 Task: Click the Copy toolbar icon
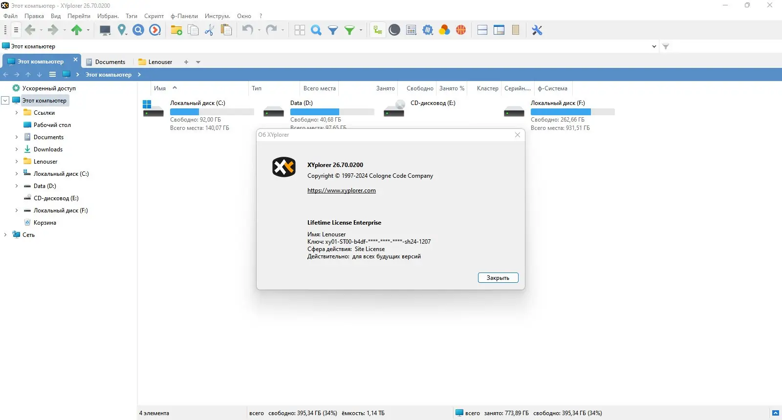(x=193, y=30)
